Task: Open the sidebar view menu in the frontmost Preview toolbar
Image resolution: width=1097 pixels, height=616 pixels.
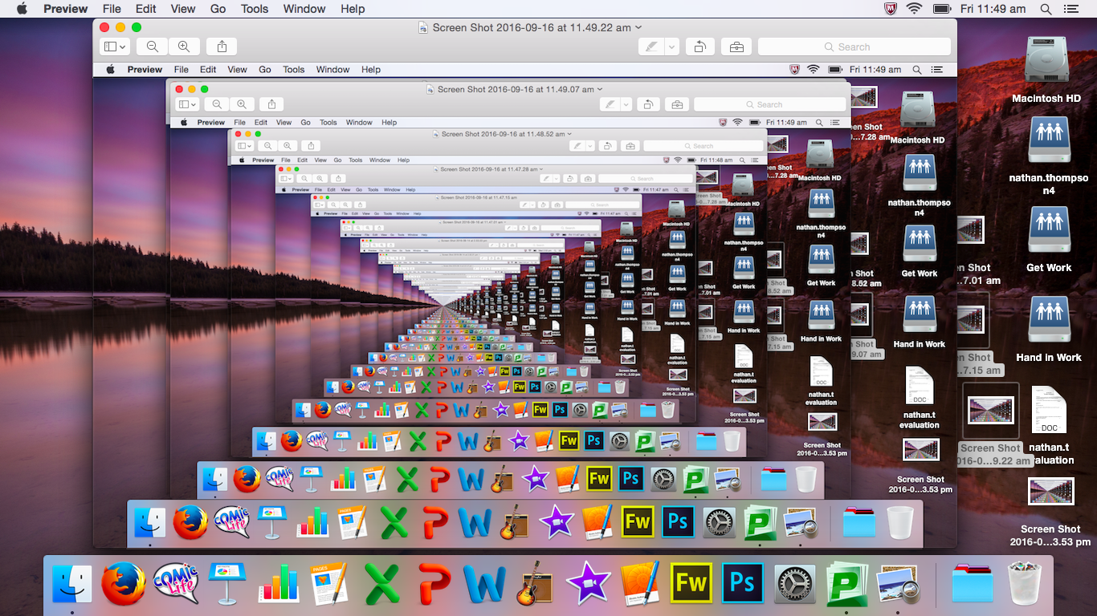Action: click(x=115, y=47)
